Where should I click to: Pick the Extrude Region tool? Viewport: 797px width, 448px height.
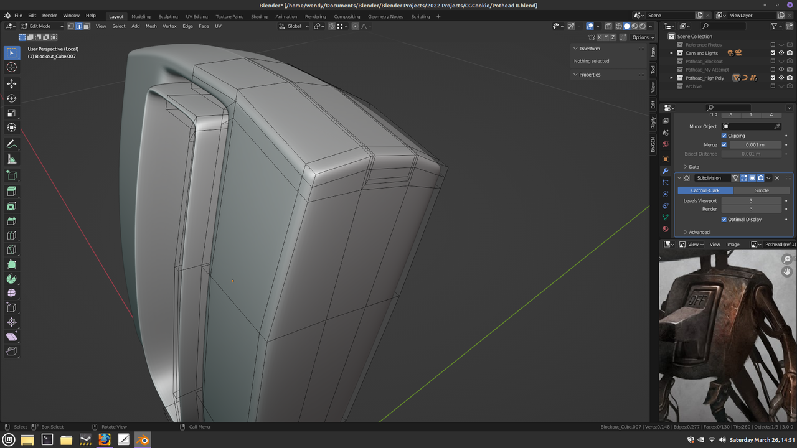coord(11,191)
